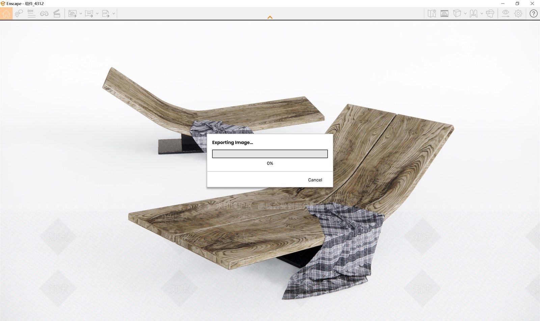Open the video editor clapperboard icon

click(57, 13)
